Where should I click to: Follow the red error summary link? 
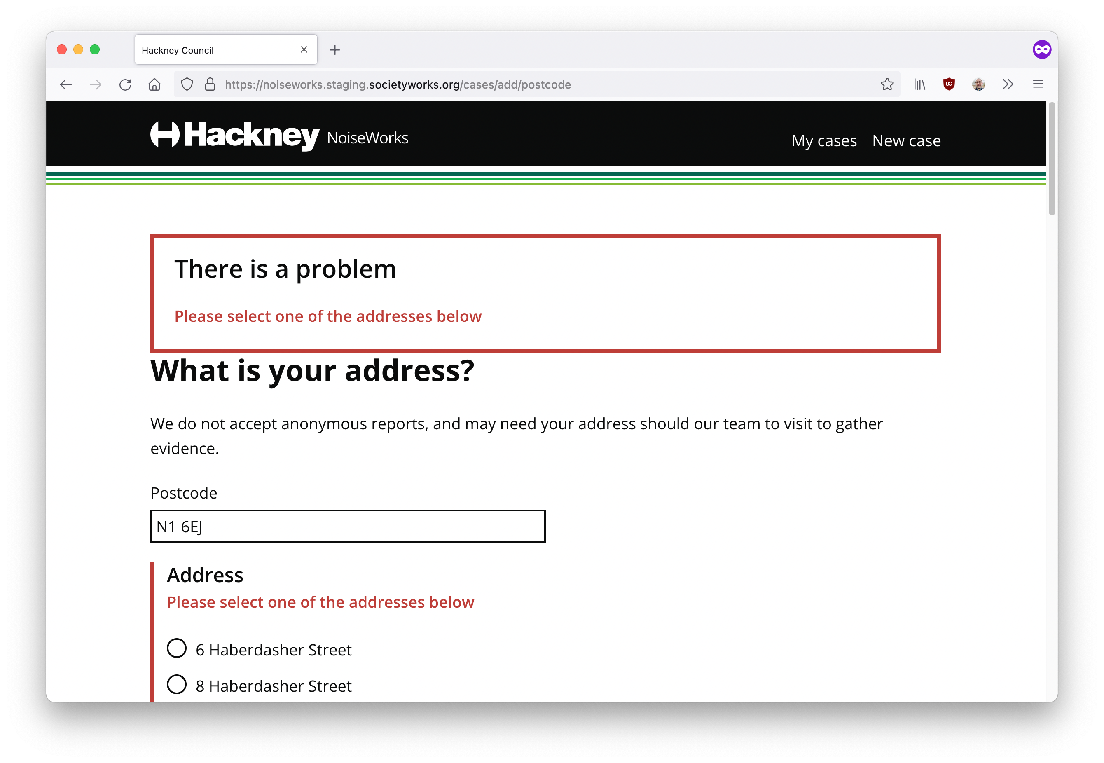[x=328, y=316]
